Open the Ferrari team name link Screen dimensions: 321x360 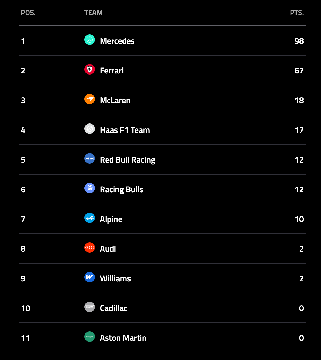(112, 71)
